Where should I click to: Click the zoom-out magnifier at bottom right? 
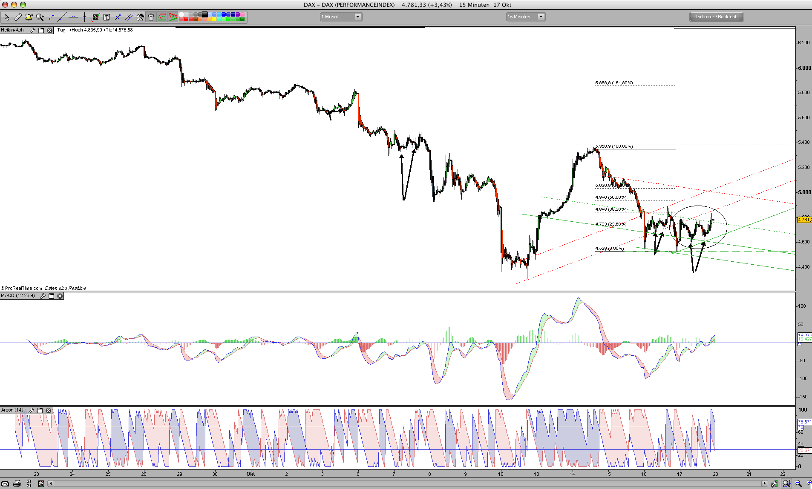pos(798,483)
